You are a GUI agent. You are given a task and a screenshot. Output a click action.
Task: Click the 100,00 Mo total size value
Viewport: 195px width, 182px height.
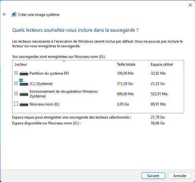(x=125, y=73)
